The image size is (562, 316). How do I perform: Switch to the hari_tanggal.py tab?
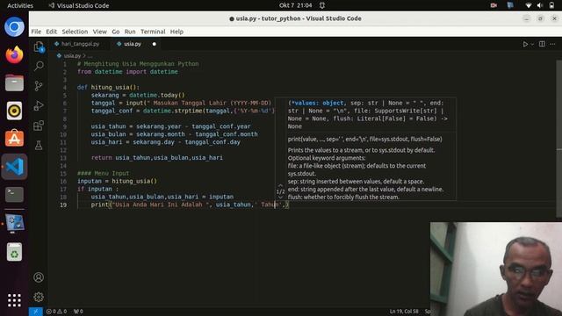[x=80, y=44]
